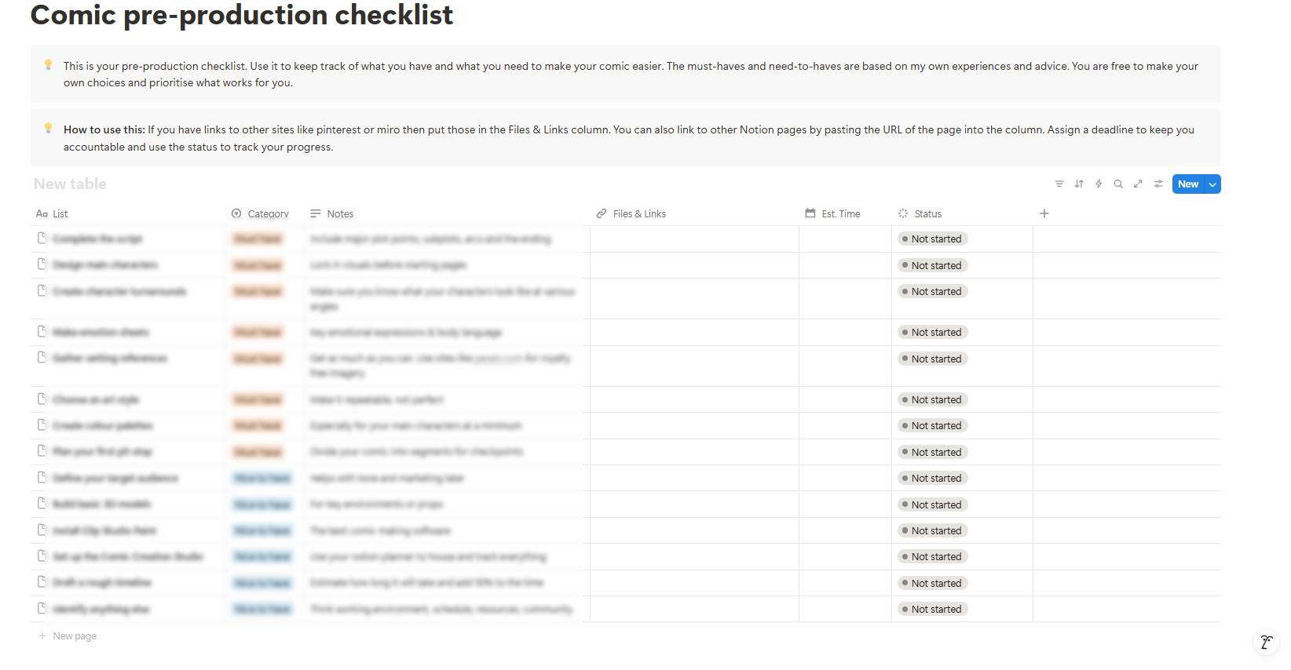Open the page icon of the first row
Screen dimensions: 1291x670
pos(42,239)
